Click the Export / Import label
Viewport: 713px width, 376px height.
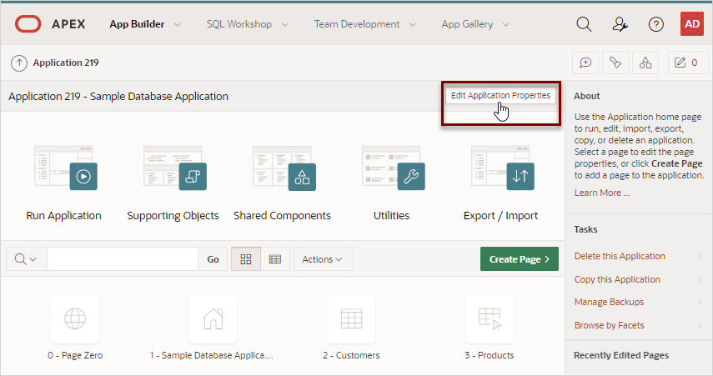coord(500,215)
